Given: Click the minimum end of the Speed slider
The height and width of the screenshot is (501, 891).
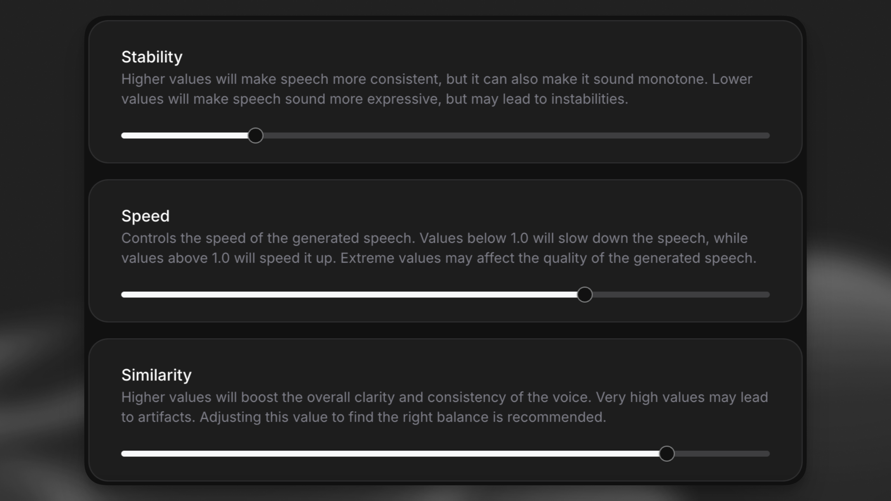Looking at the screenshot, I should tap(124, 294).
